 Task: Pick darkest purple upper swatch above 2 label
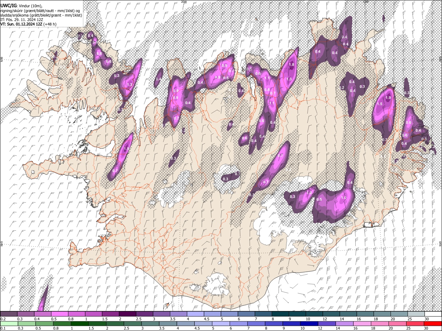127,314
